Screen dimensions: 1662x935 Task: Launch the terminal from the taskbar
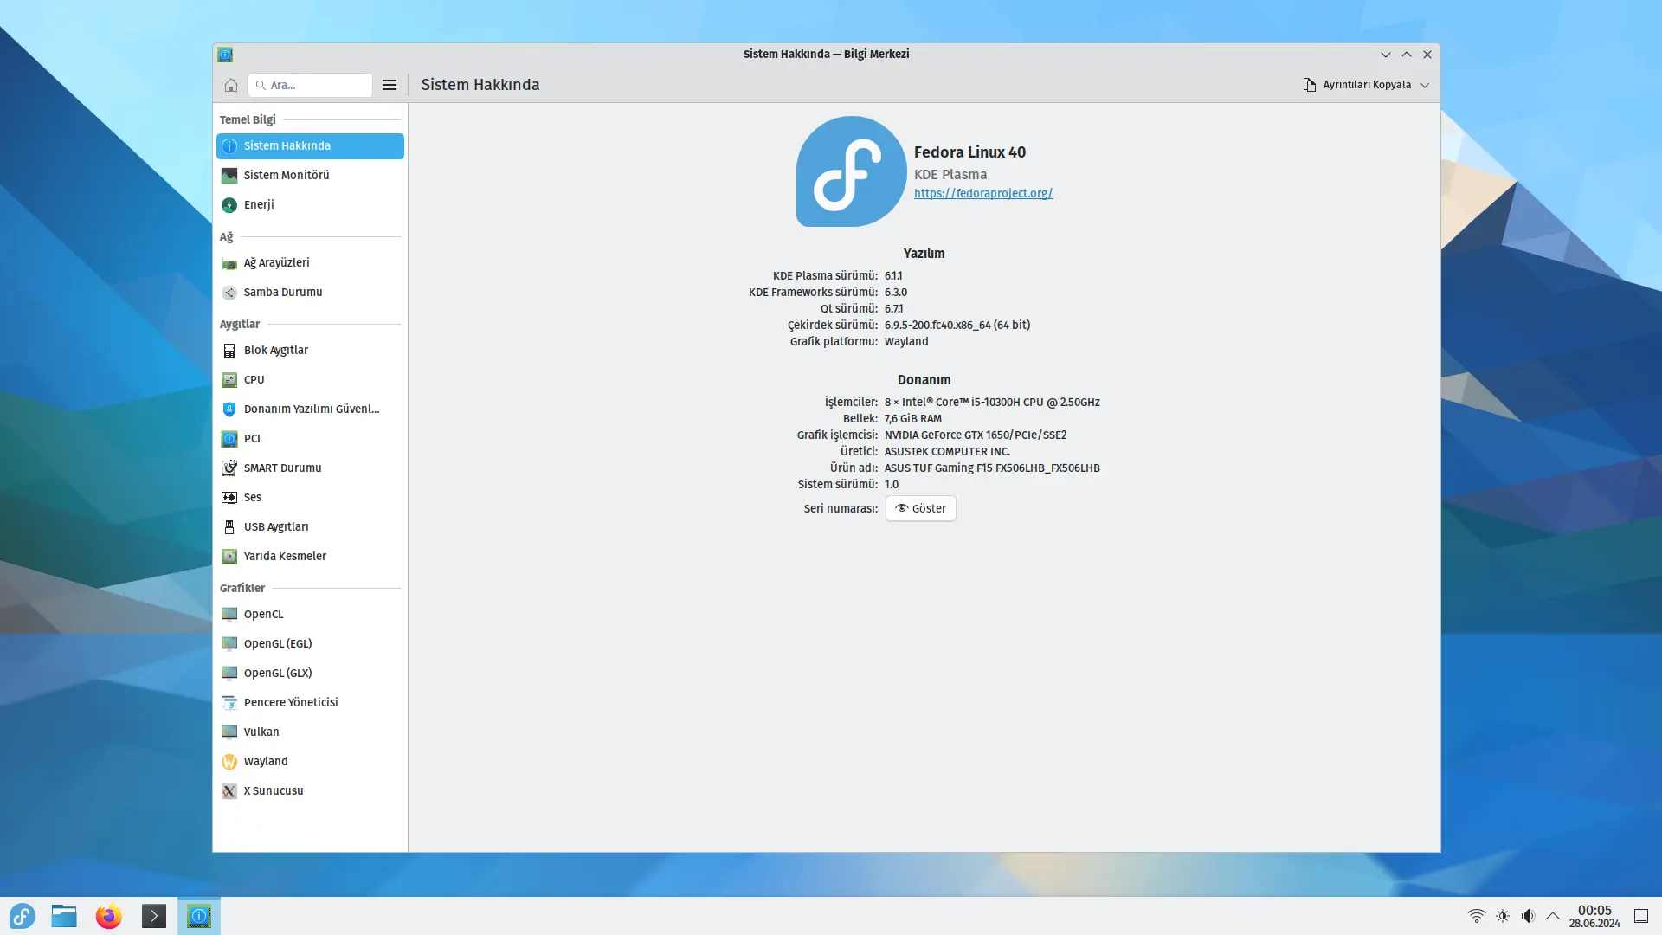click(154, 916)
